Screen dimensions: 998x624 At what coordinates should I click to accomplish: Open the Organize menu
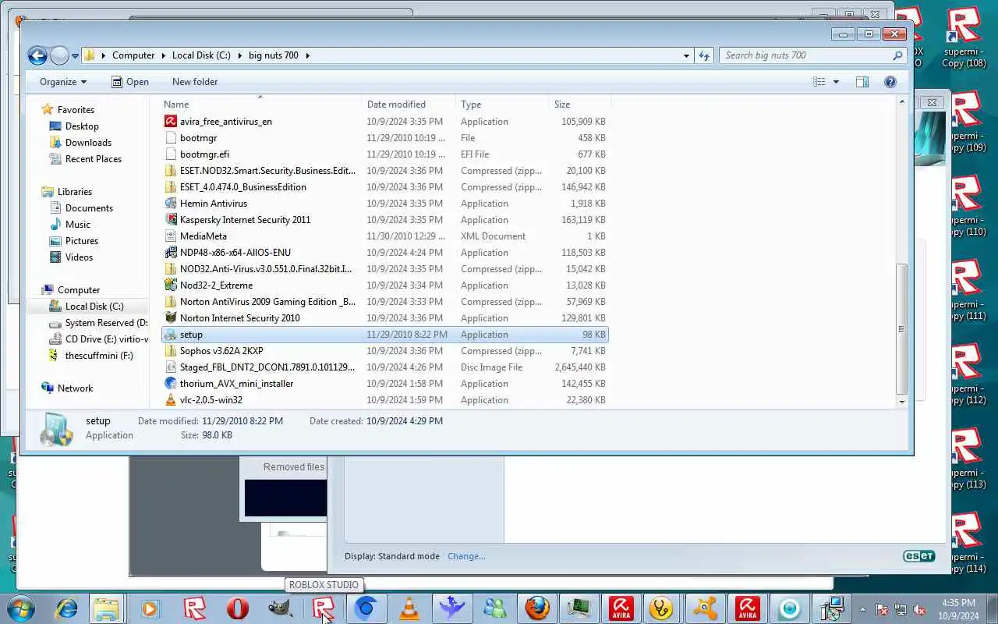click(63, 82)
